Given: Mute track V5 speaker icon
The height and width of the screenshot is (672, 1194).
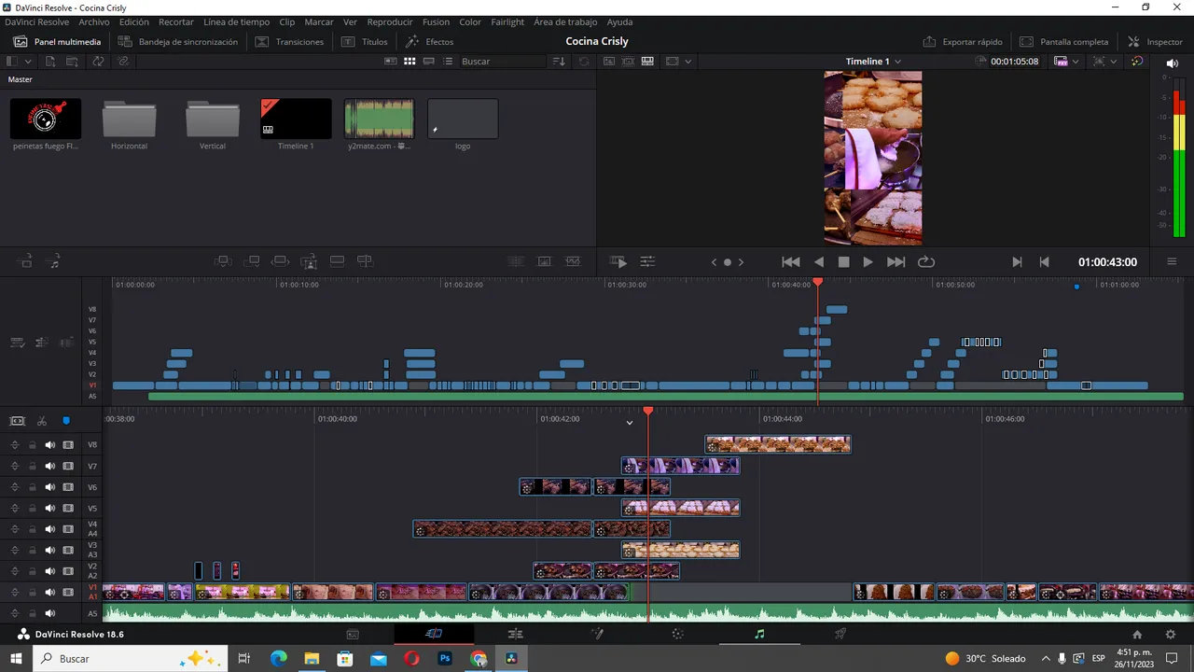Looking at the screenshot, I should (49, 509).
